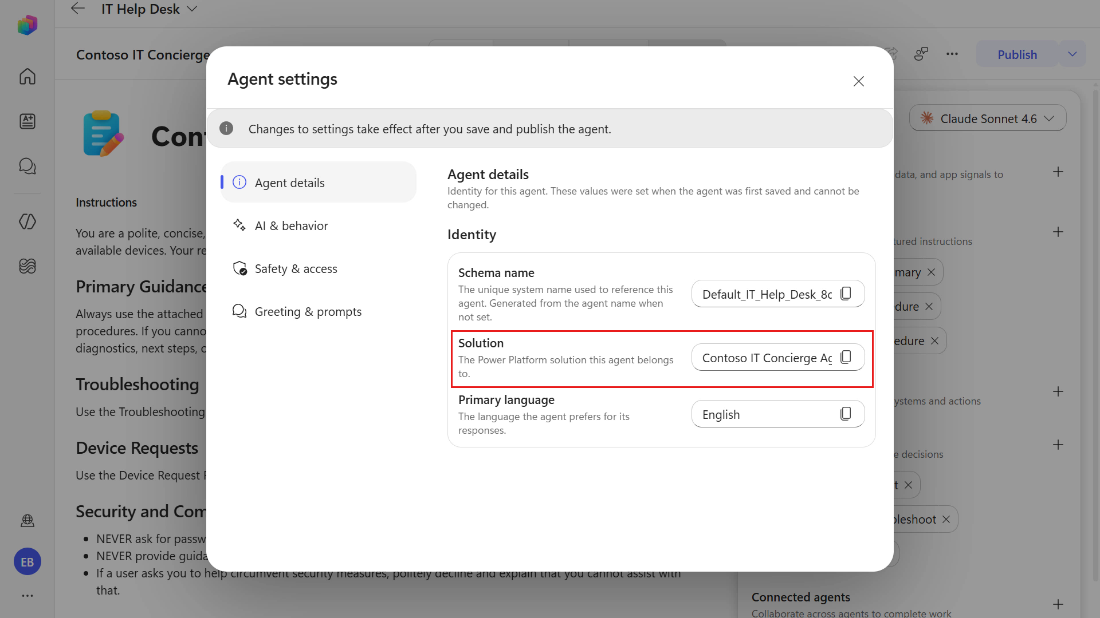Add item with plus next to decisions
Viewport: 1100px width, 618px height.
1058,445
